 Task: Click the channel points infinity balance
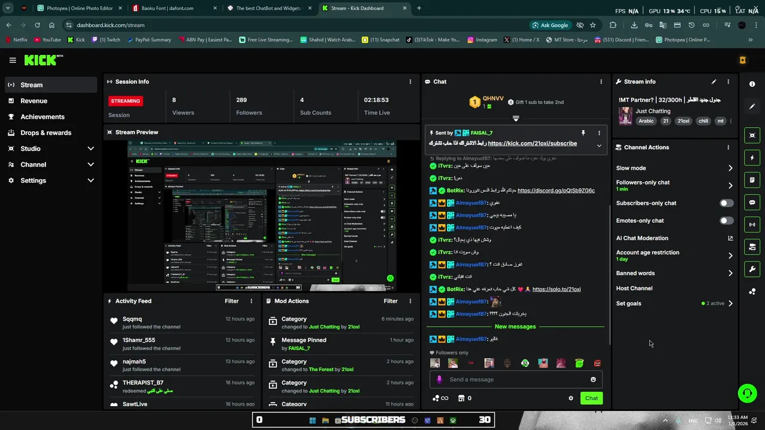point(440,398)
